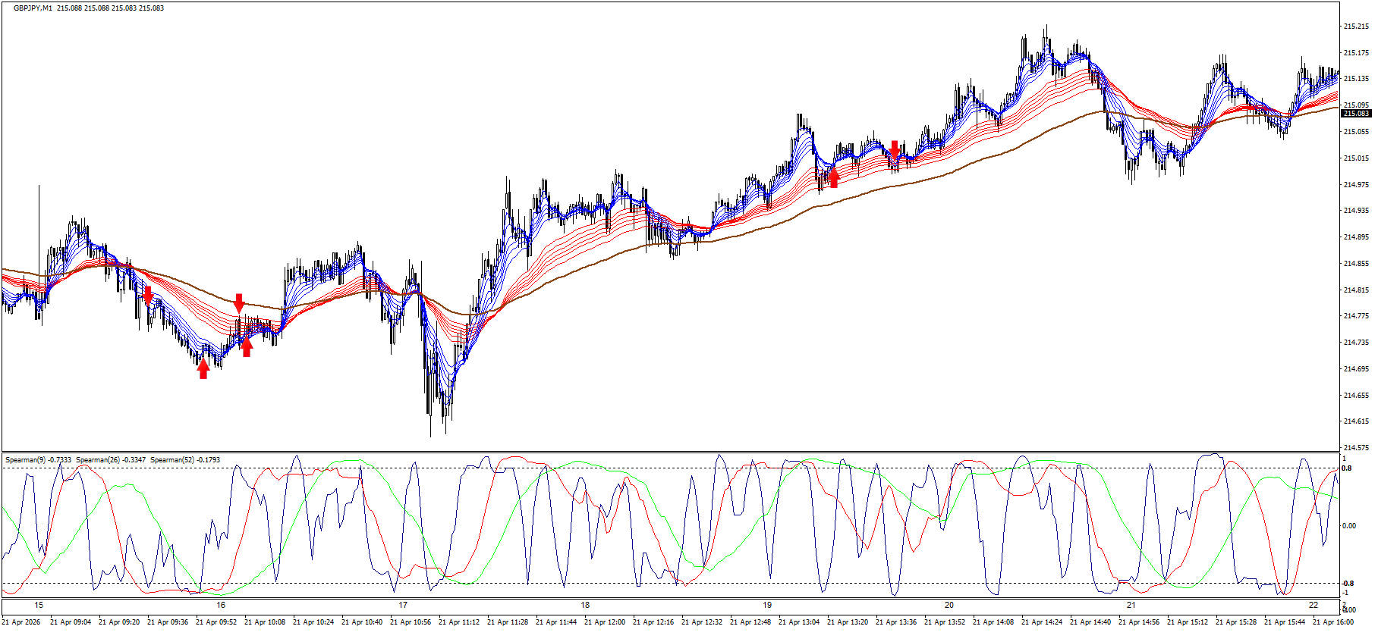Click the 214.575 price scale label
The height and width of the screenshot is (642, 1378).
tap(1356, 448)
